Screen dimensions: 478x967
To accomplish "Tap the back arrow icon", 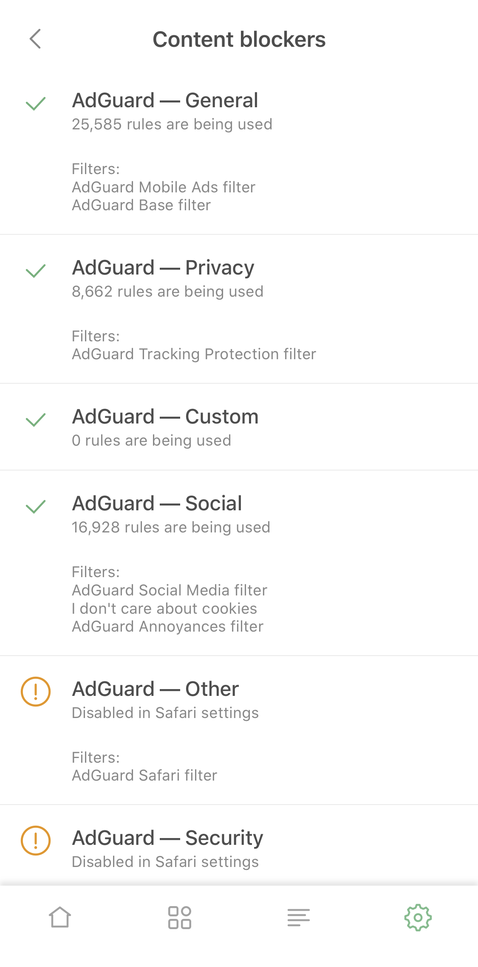I will click(x=35, y=39).
